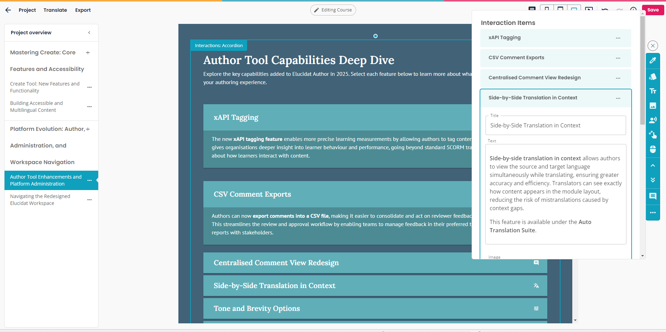Viewport: 666px width, 332px height.
Task: Click the Author Tool Capabilities Deep Dive heading
Action: click(298, 60)
